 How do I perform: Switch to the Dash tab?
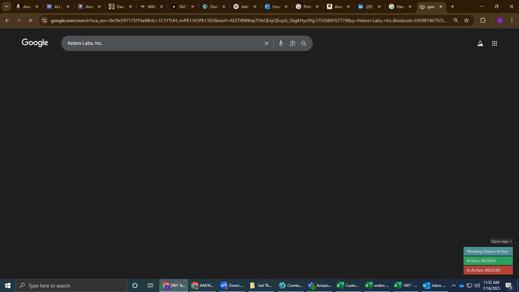(x=213, y=6)
